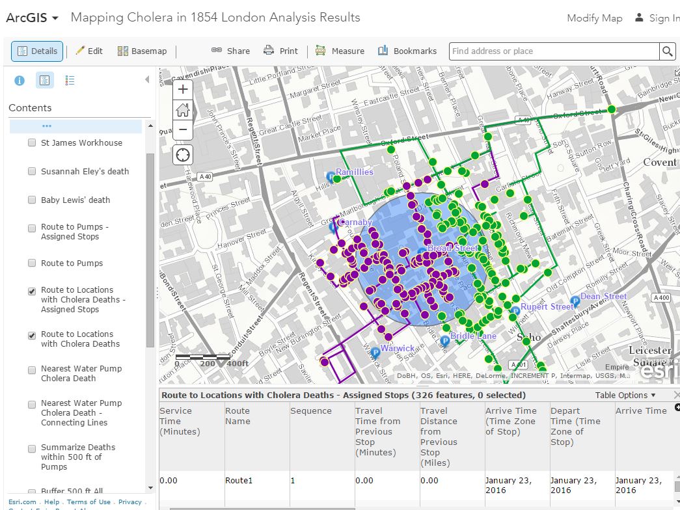The image size is (680, 510).
Task: Activate the Find my location icon
Action: pos(182,155)
